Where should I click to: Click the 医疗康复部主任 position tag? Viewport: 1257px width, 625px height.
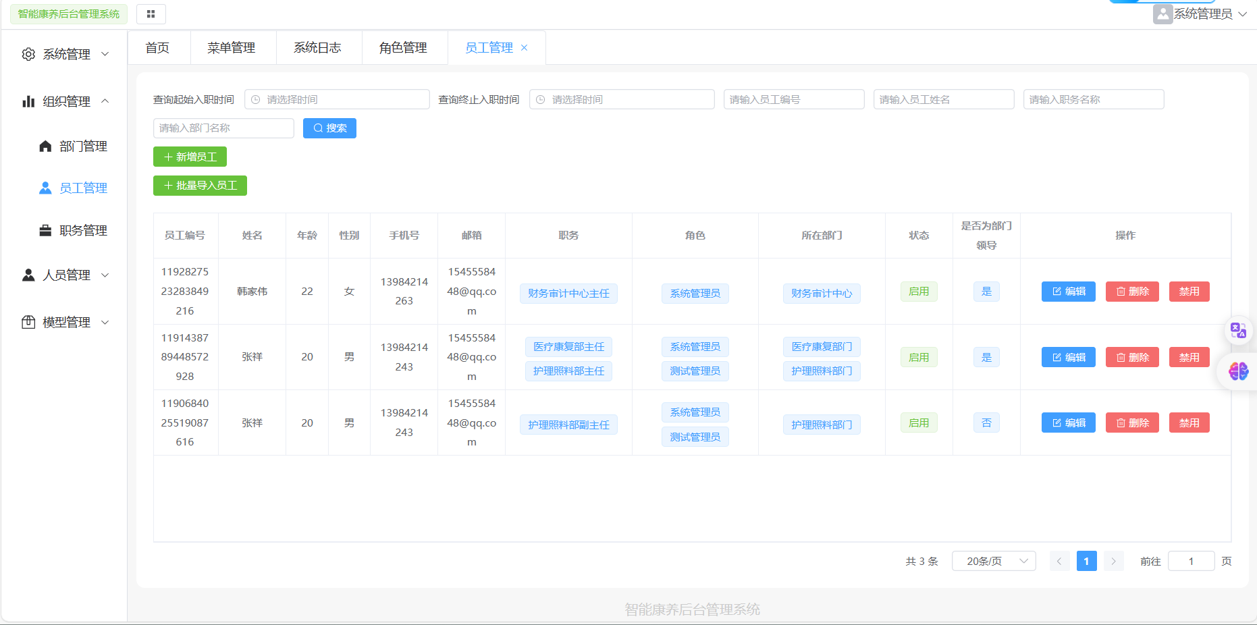pyautogui.click(x=568, y=347)
